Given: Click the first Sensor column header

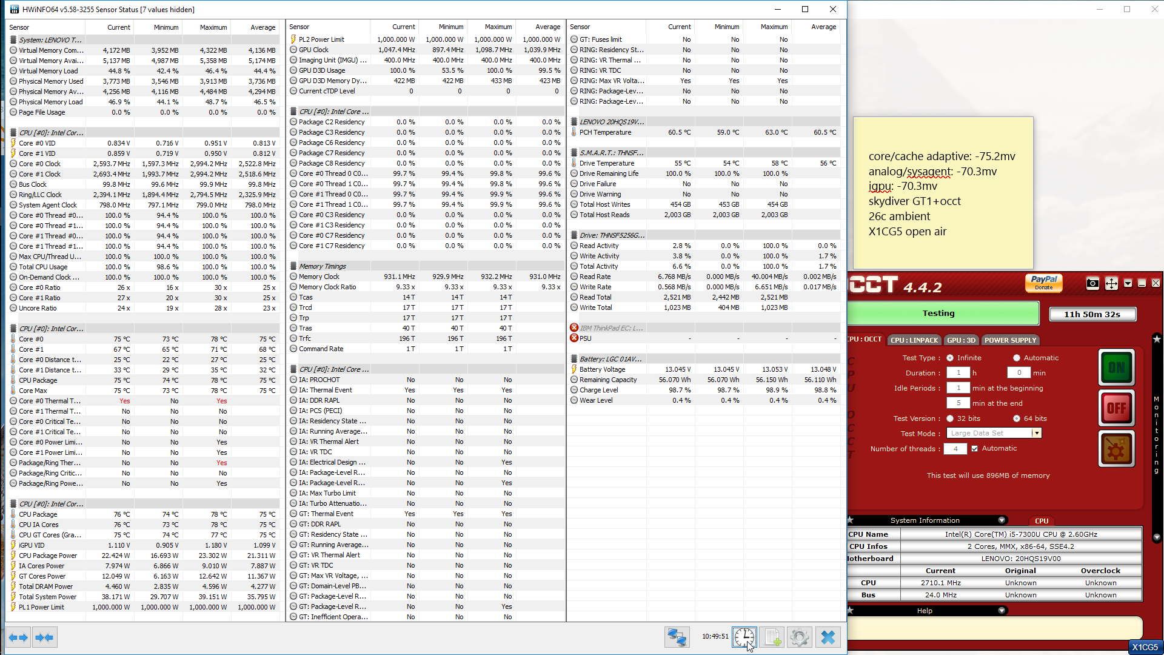Looking at the screenshot, I should [x=45, y=27].
